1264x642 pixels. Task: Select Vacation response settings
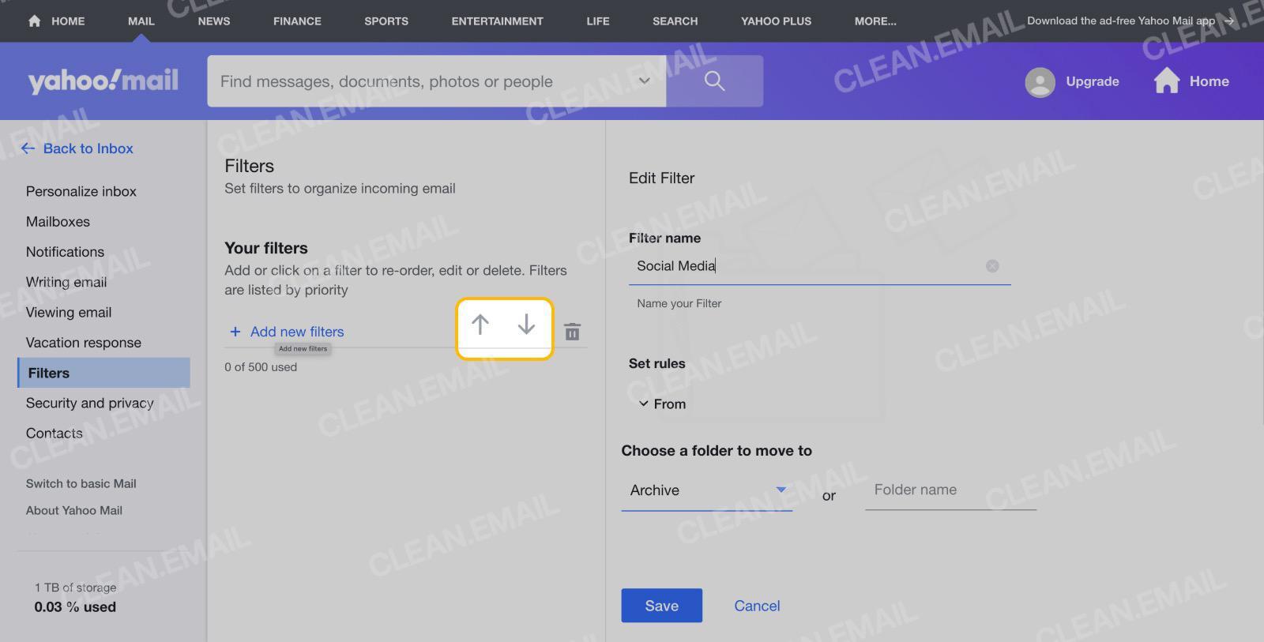[84, 343]
